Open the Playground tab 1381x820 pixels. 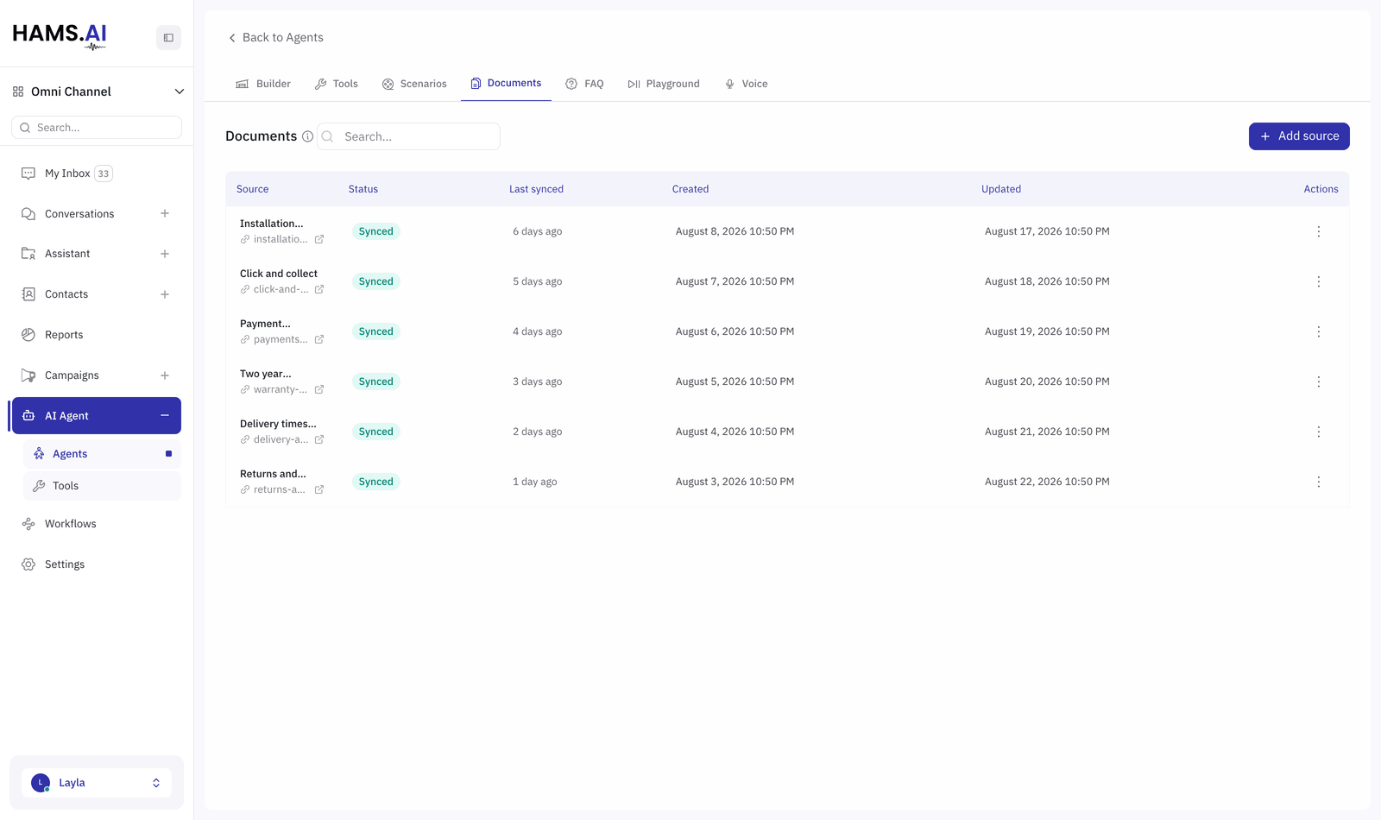click(664, 84)
